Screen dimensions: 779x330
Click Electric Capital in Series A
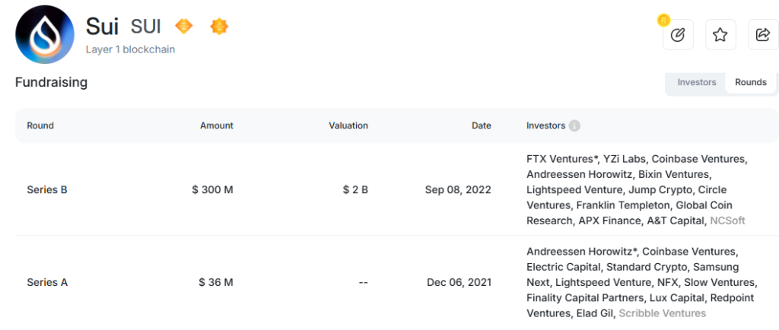tap(563, 267)
